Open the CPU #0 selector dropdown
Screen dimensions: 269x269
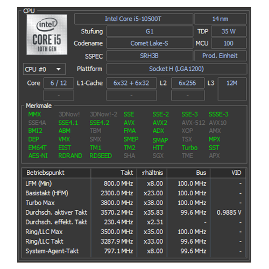[x=44, y=69]
